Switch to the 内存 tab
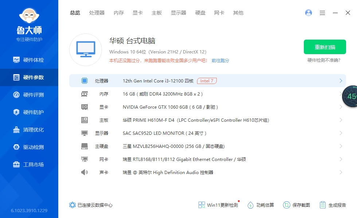The image size is (357, 218). click(118, 13)
